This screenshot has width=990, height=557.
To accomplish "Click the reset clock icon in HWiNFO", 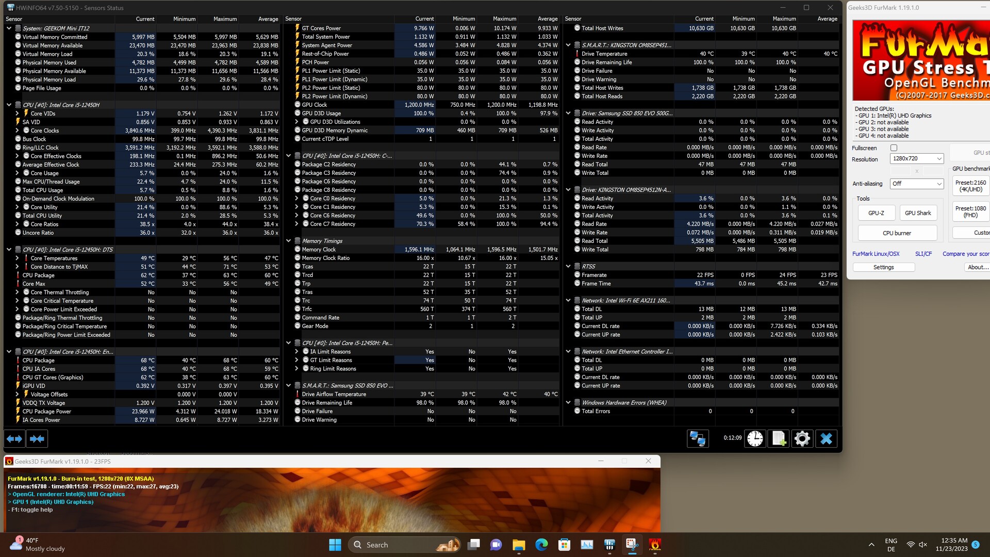I will tap(755, 439).
